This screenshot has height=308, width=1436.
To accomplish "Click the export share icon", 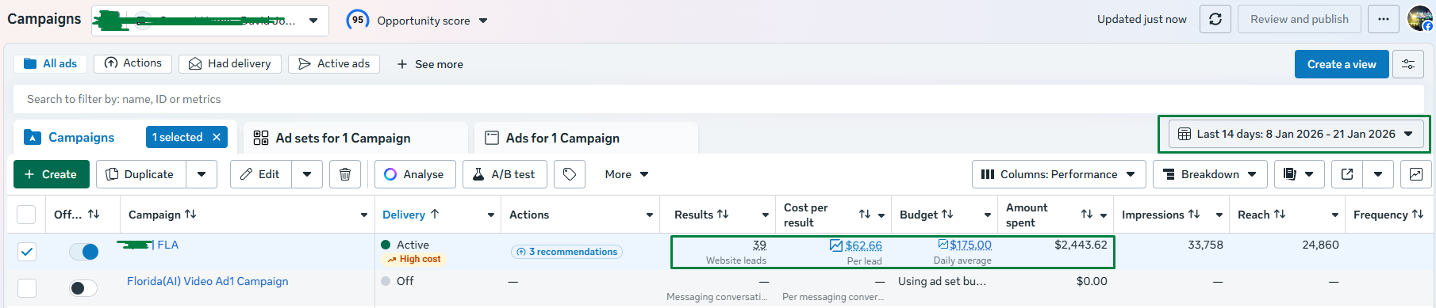I will coord(1347,174).
